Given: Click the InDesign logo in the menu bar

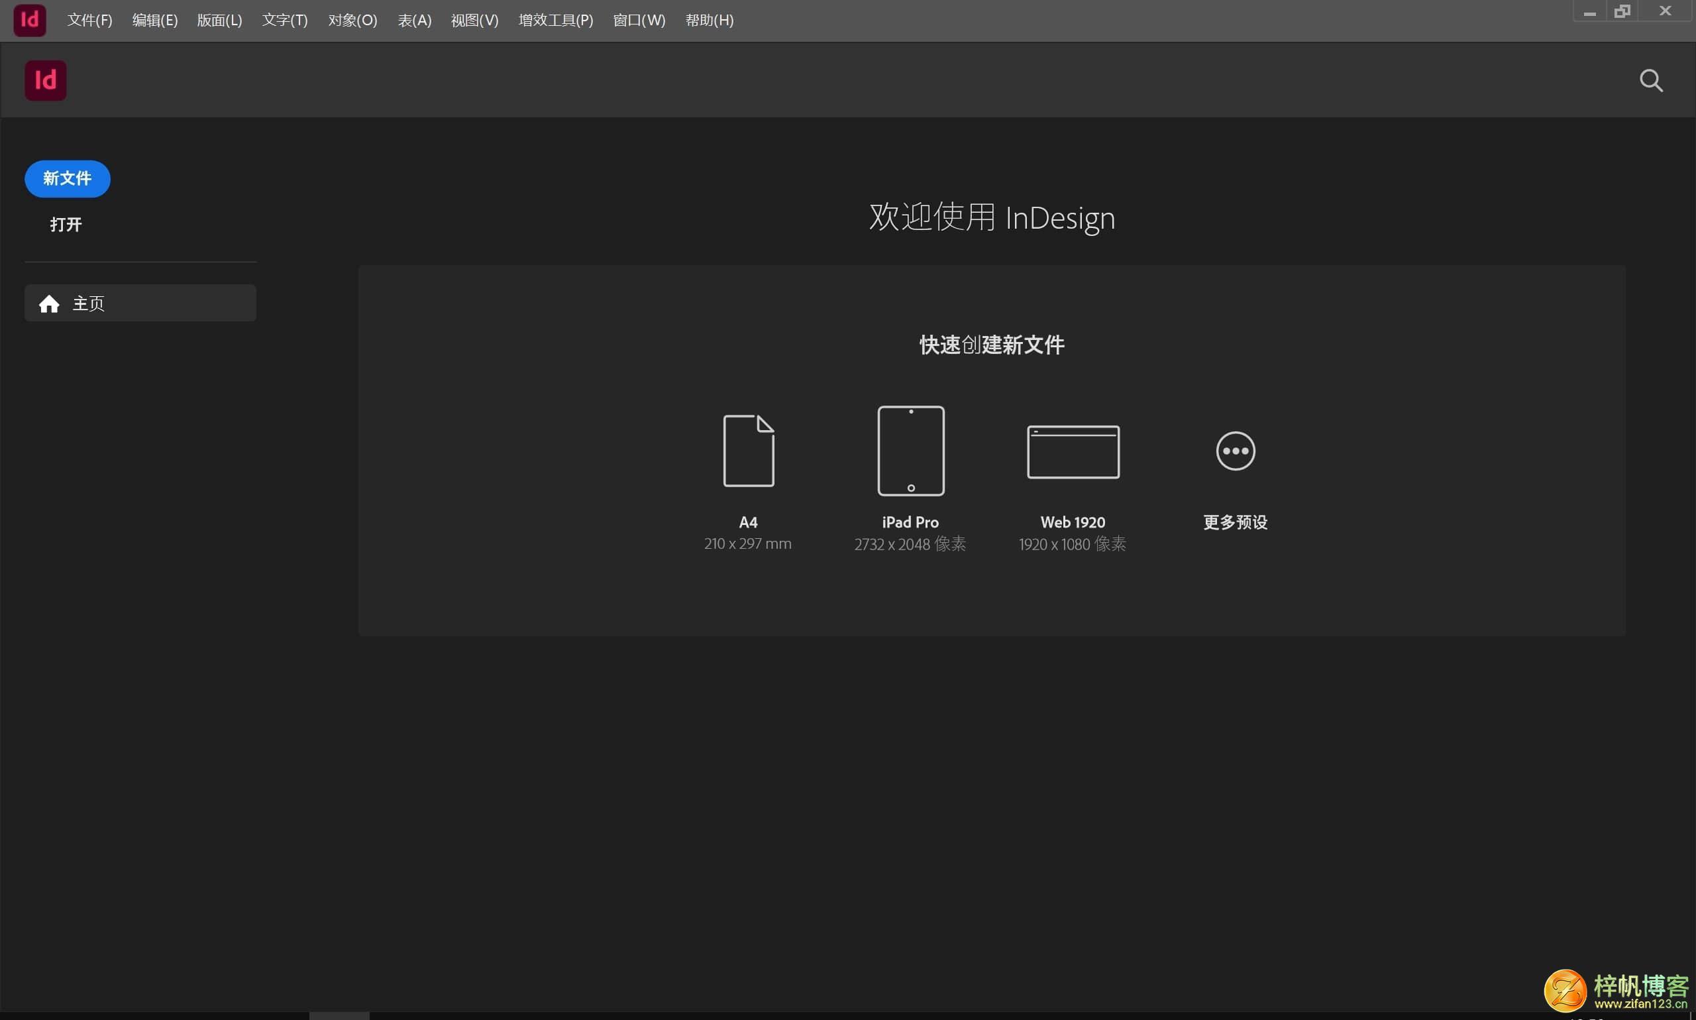Looking at the screenshot, I should pyautogui.click(x=30, y=20).
